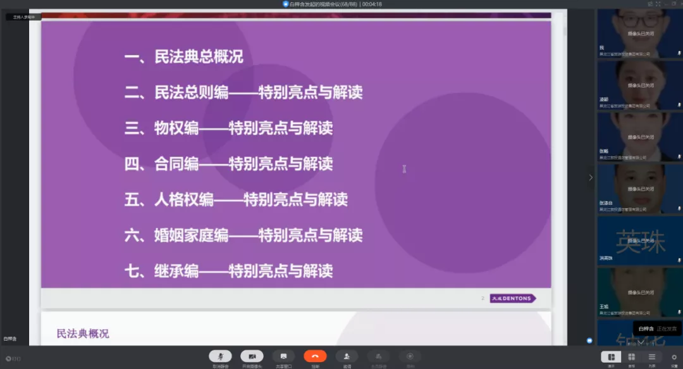Hang up with the orange phone button
This screenshot has height=369, width=683.
click(316, 356)
